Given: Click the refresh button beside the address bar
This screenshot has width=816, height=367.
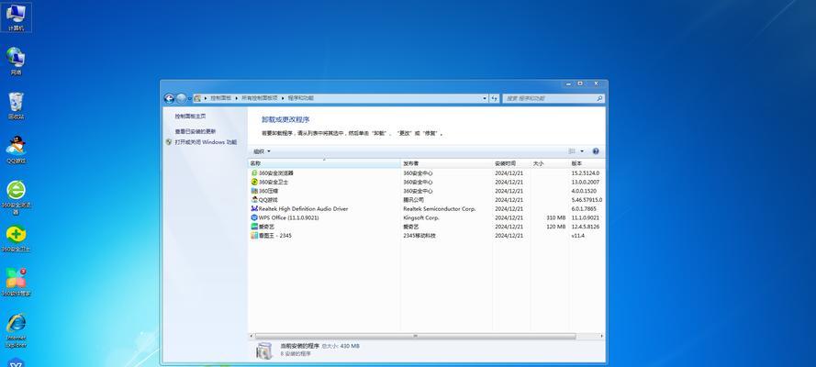Looking at the screenshot, I should pyautogui.click(x=495, y=98).
